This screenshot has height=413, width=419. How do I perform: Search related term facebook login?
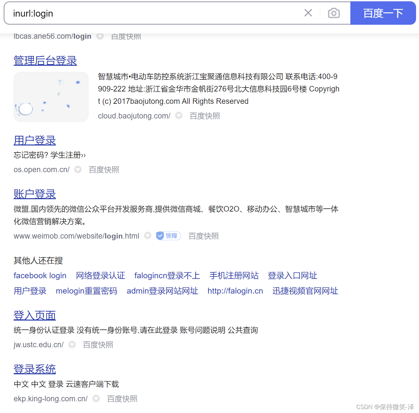click(x=40, y=276)
